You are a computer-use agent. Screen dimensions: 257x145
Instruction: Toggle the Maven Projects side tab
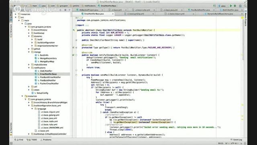point(245,18)
